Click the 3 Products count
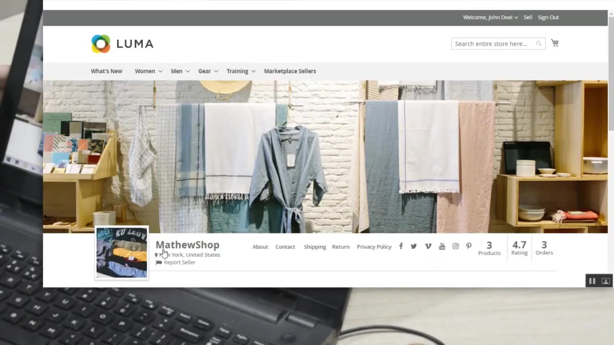This screenshot has width=614, height=345. click(x=489, y=248)
